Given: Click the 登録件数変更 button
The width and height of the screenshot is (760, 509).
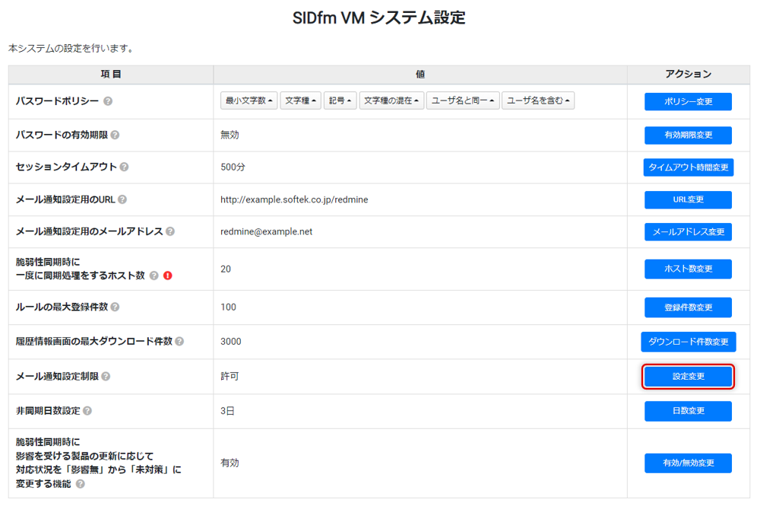Looking at the screenshot, I should (688, 307).
